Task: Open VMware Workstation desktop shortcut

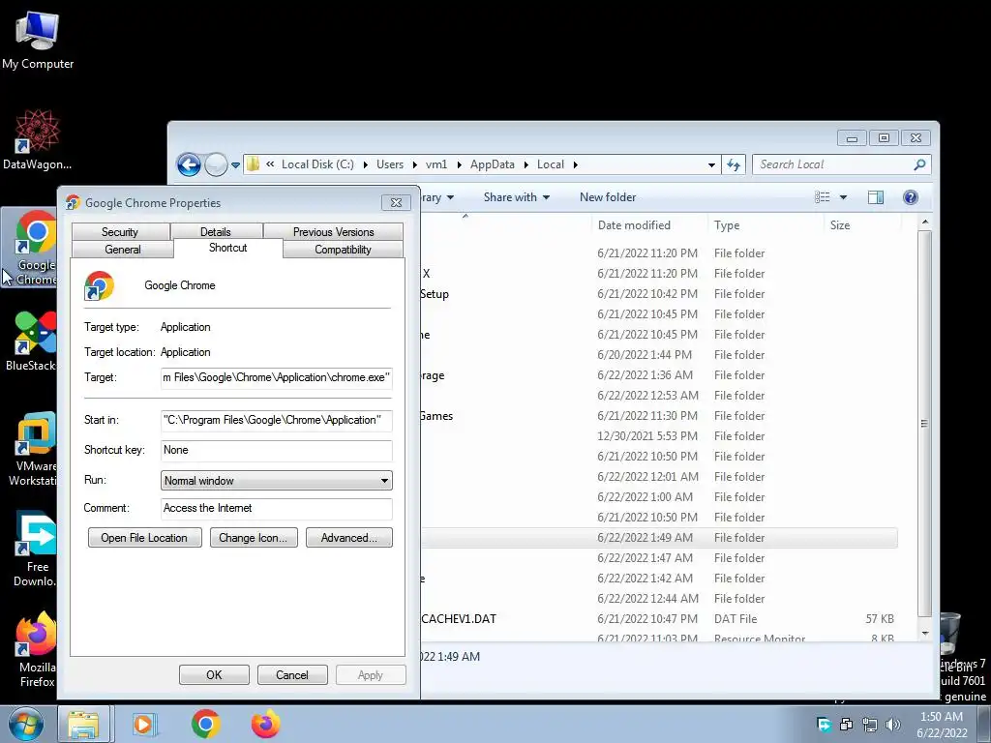Action: coord(32,449)
